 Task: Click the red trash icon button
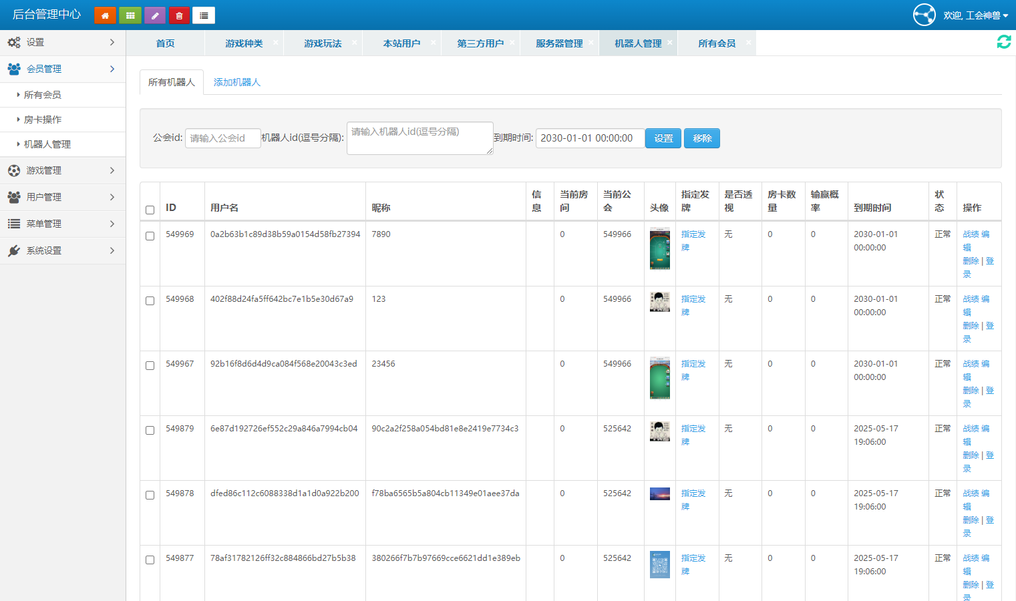point(179,15)
